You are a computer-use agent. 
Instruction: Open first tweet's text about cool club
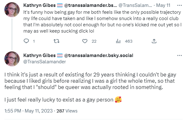click(x=102, y=22)
